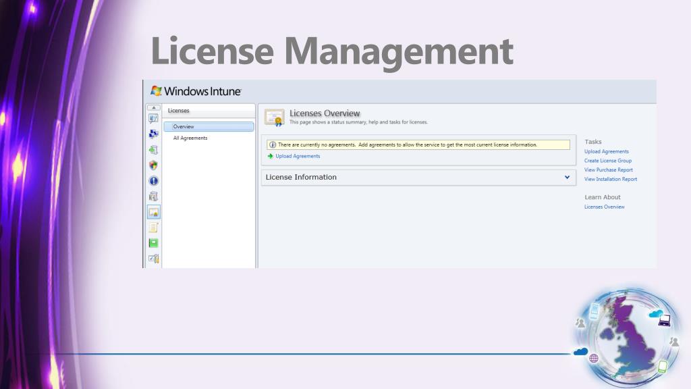691x389 pixels.
Task: Open the Endpoint Protection shield icon
Action: (153, 165)
